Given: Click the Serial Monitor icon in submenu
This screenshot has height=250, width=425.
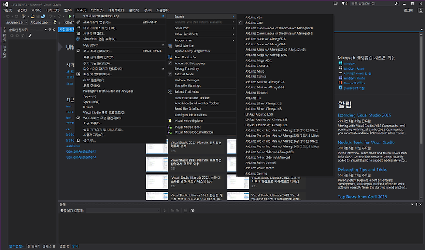Looking at the screenshot, I should [x=170, y=46].
